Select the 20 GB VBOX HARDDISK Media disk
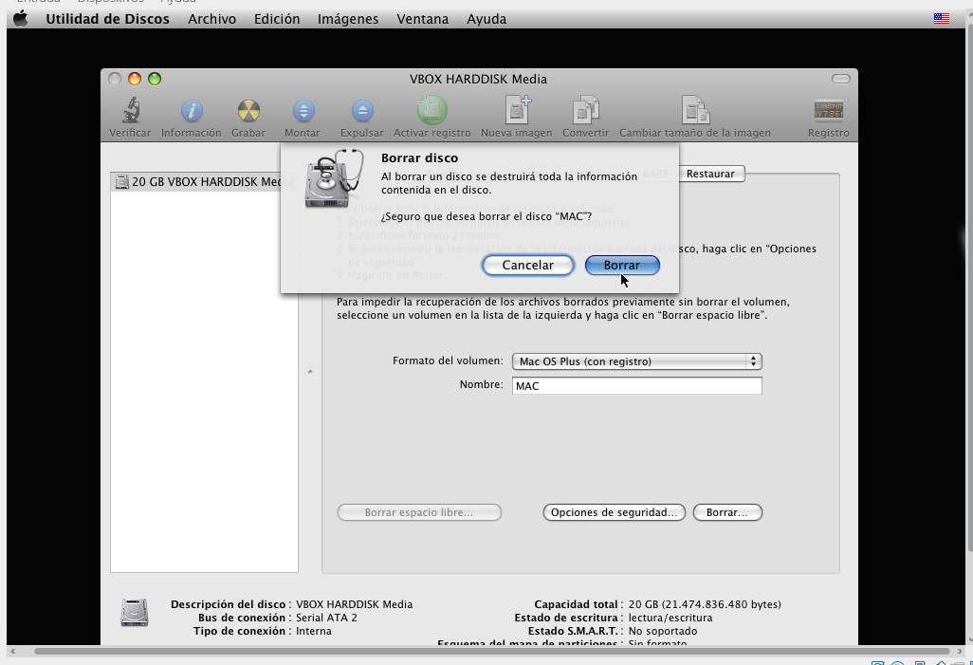Screen dimensions: 973x665 [x=204, y=182]
